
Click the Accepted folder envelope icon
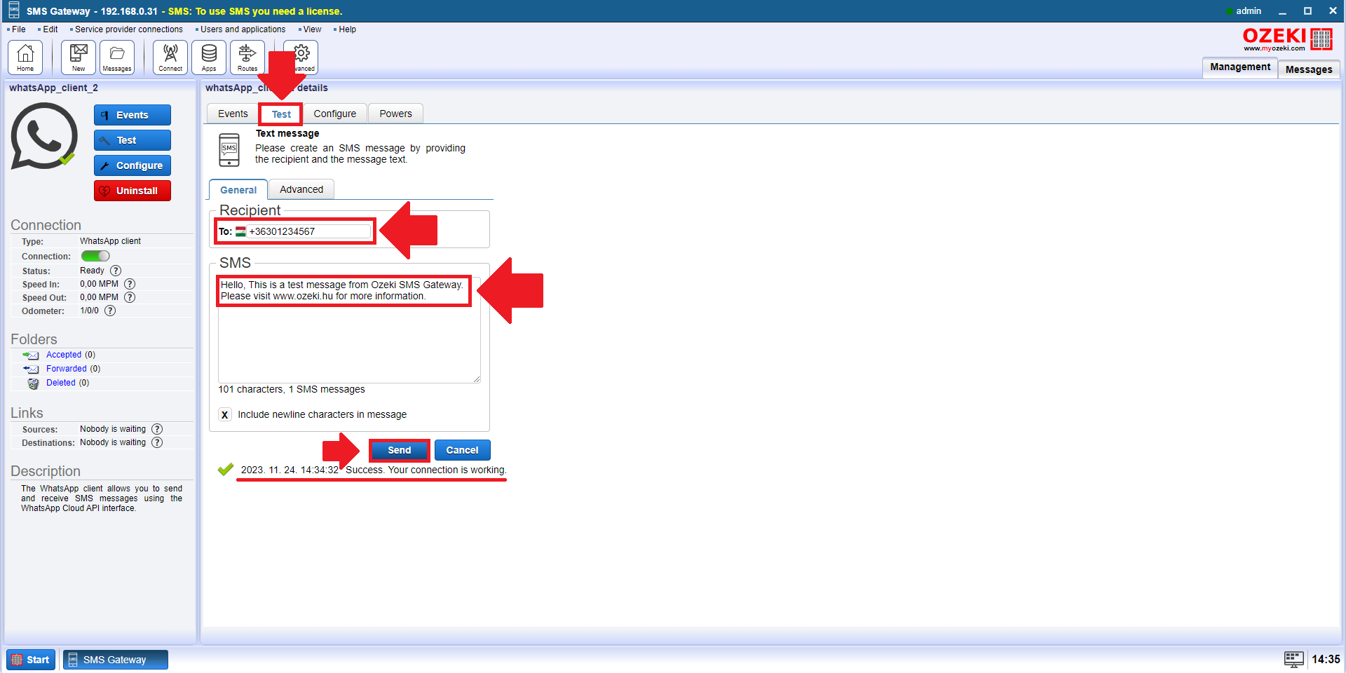31,355
